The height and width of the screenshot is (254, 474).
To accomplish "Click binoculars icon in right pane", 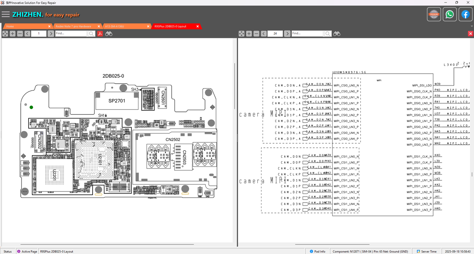I will tap(337, 34).
